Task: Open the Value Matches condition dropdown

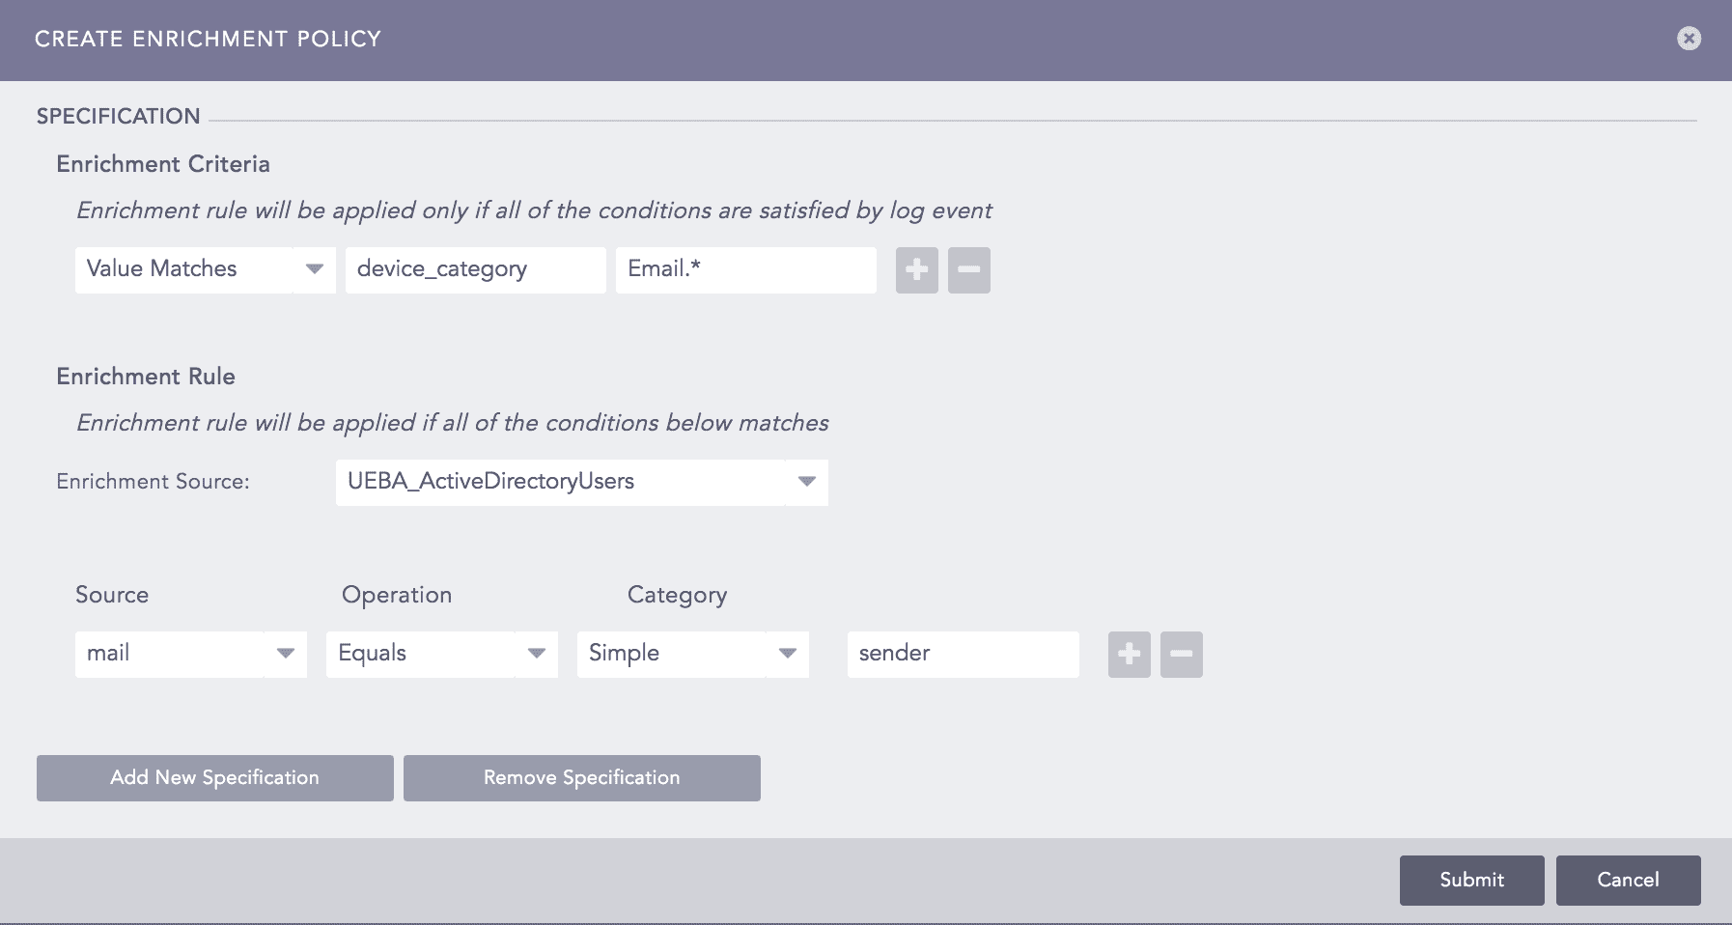Action: tap(185, 269)
